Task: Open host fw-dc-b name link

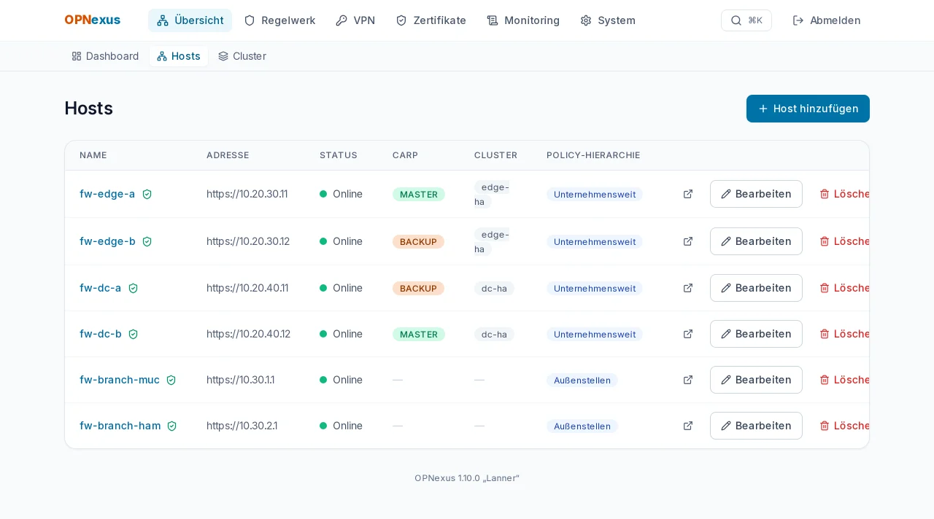Action: pyautogui.click(x=101, y=334)
